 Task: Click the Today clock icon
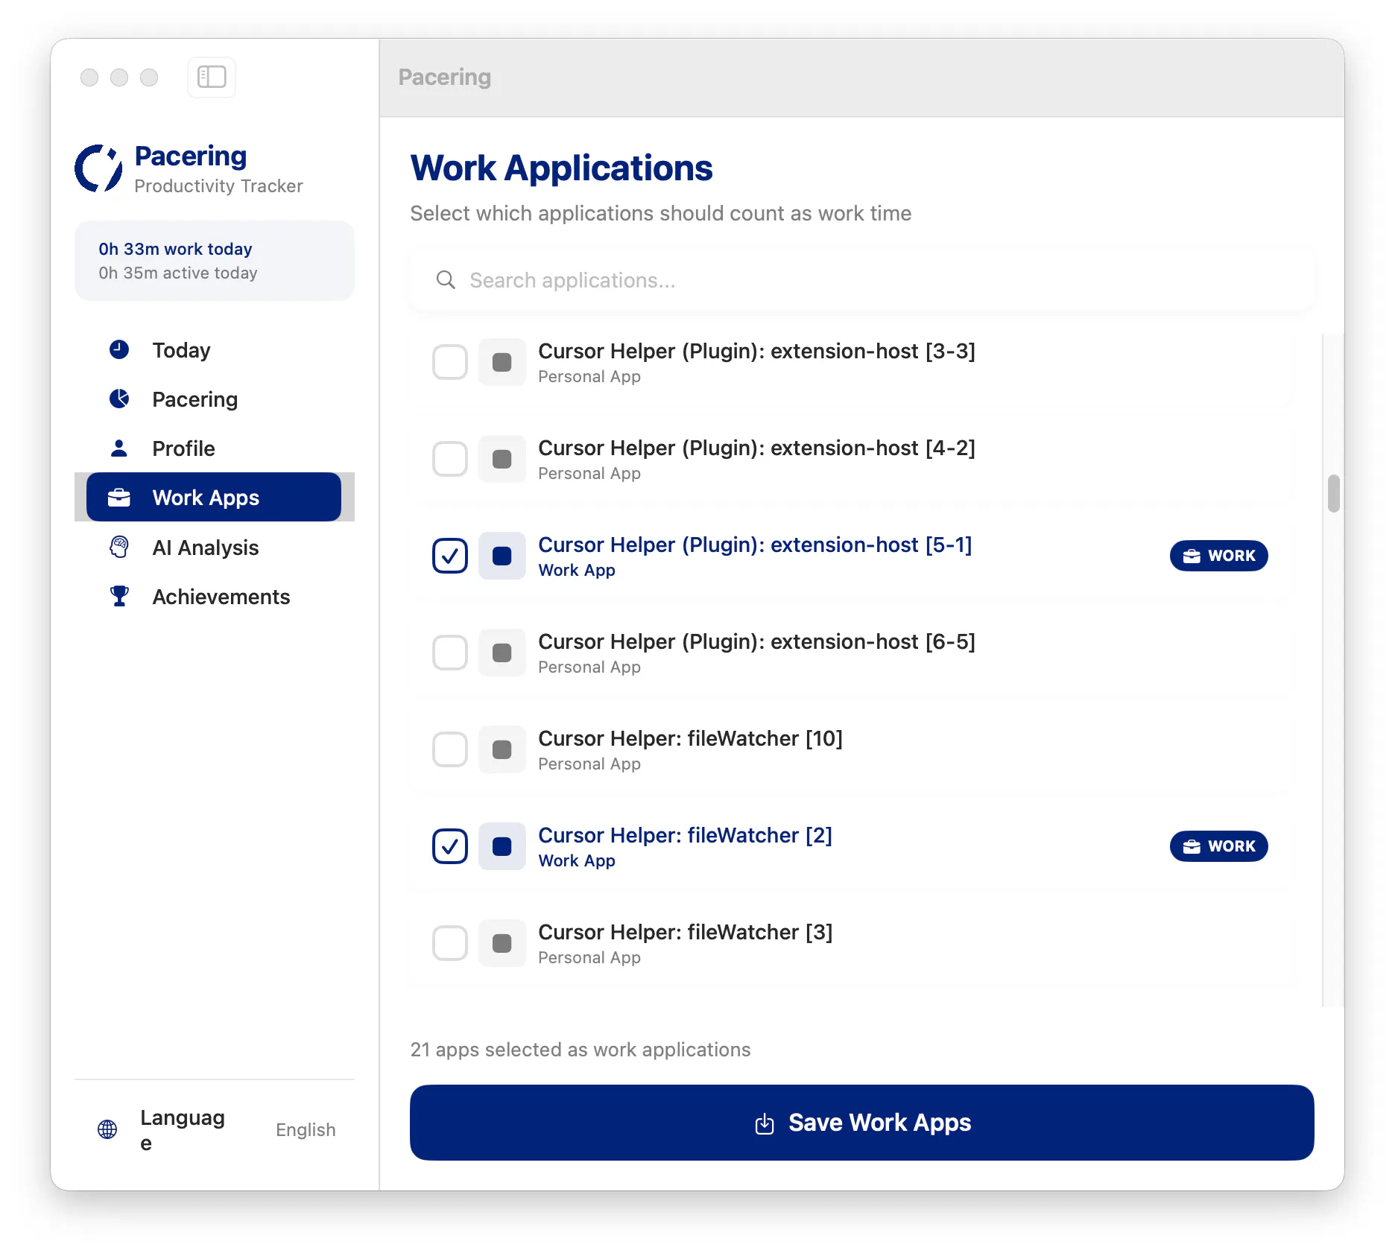coord(119,349)
